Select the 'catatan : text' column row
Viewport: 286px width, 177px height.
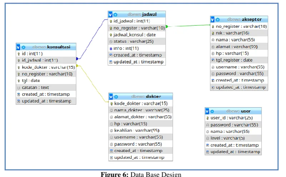click(x=46, y=88)
